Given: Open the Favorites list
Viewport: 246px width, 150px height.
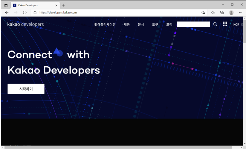Looking at the screenshot, I should (213, 13).
